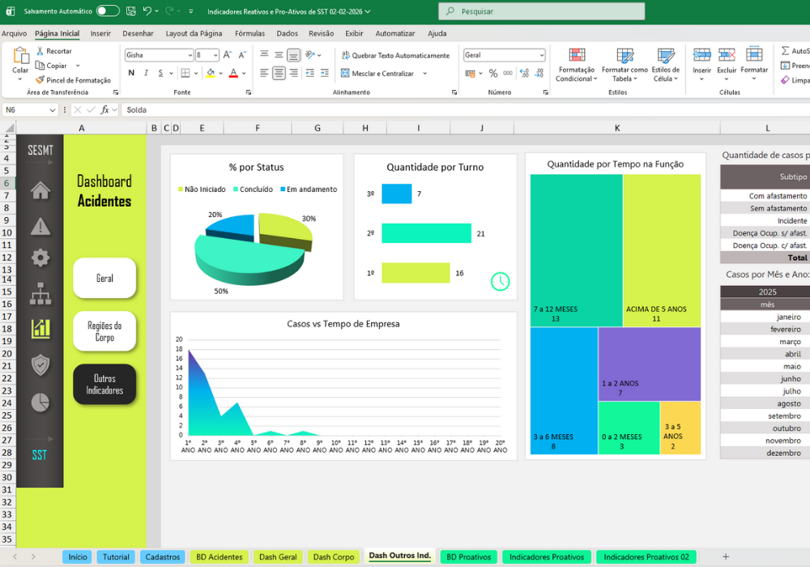Click the Regiões do Corpo button

pos(104,331)
